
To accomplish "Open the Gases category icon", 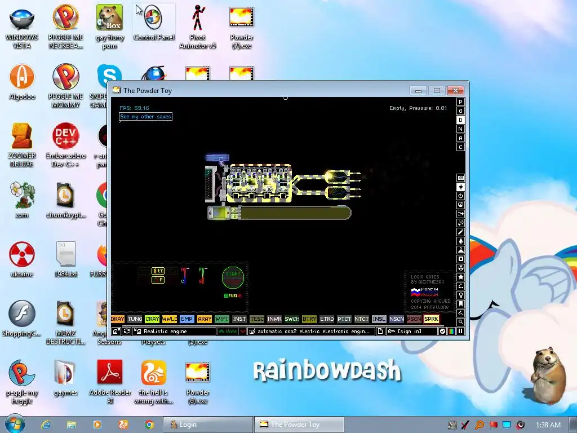I will click(x=460, y=232).
